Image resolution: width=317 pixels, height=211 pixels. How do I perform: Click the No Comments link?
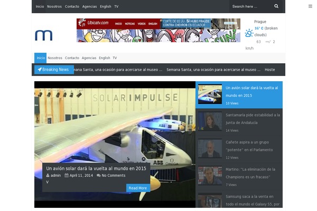click(114, 176)
